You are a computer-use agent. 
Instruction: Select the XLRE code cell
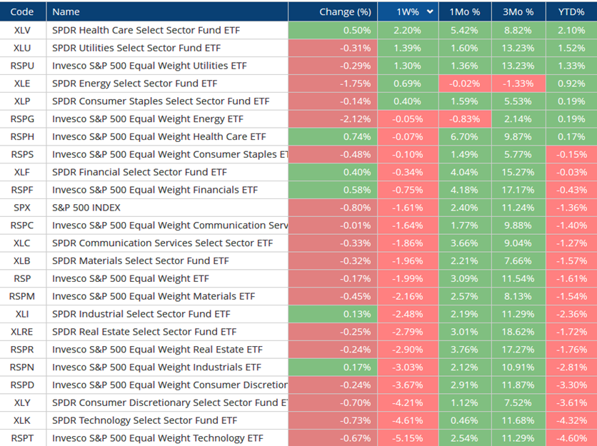22,332
